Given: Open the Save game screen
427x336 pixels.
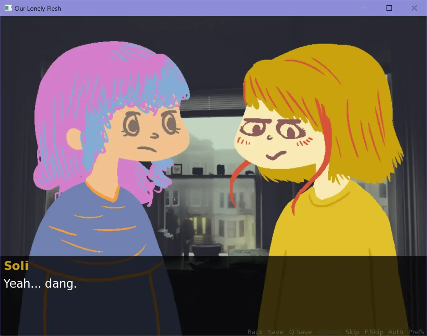Looking at the screenshot, I should click(275, 332).
